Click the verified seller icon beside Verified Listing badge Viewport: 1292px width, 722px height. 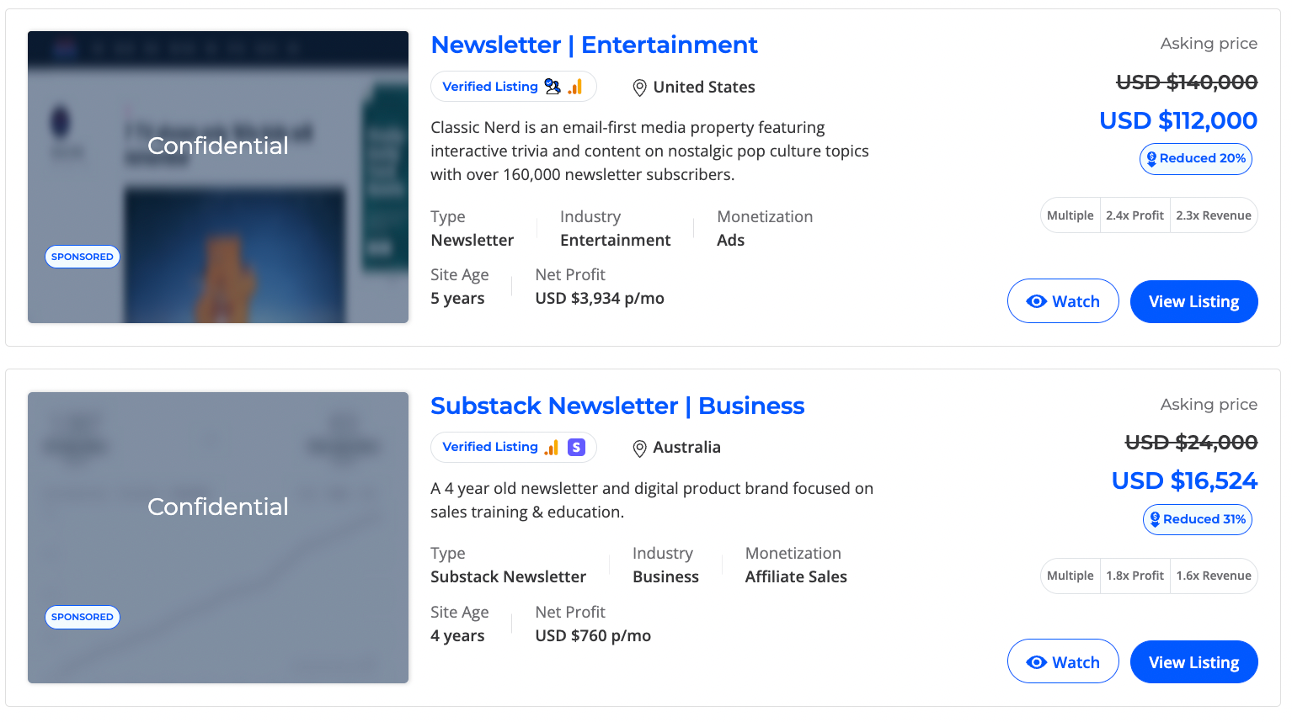pos(553,86)
